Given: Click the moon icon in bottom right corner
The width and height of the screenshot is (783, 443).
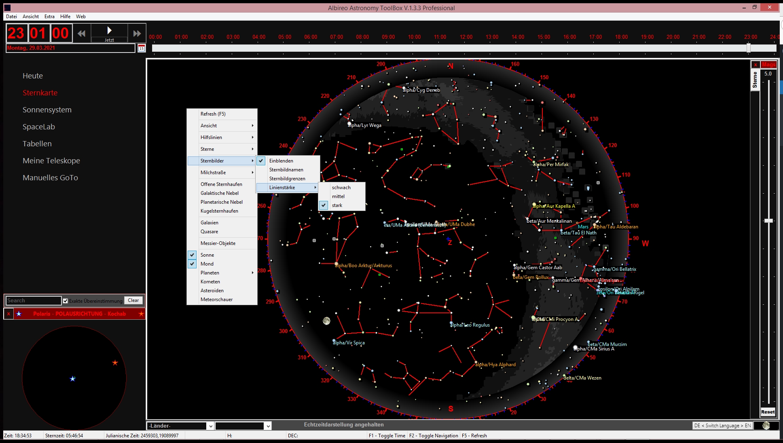Looking at the screenshot, I should 766,425.
